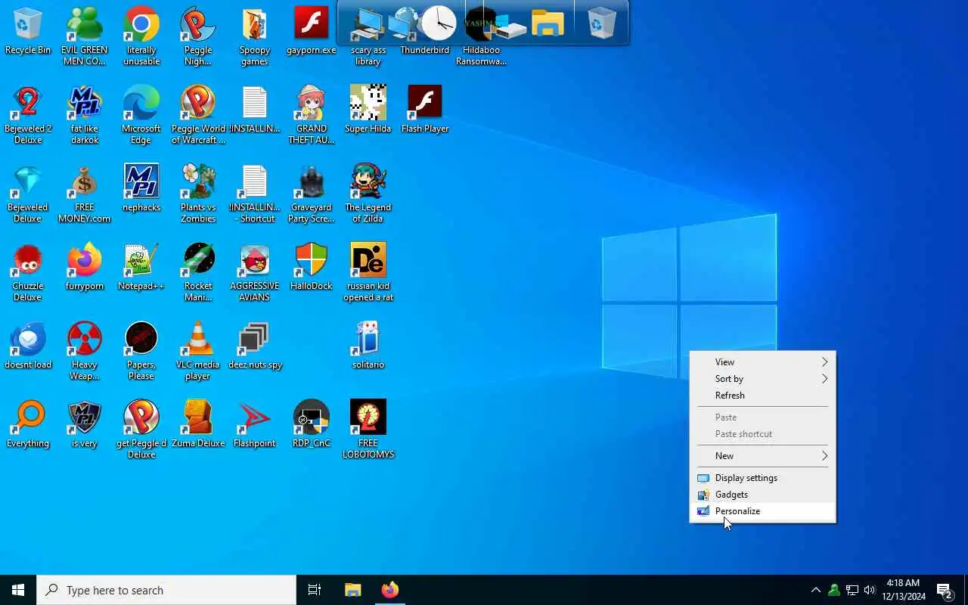Open the Everything search shortcut

[x=28, y=424]
